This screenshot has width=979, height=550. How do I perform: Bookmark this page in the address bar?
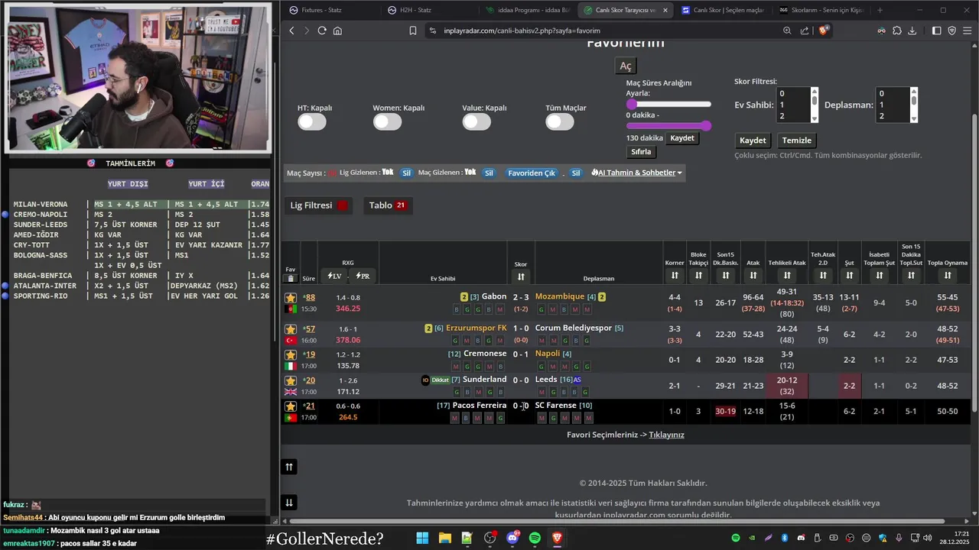pos(413,31)
